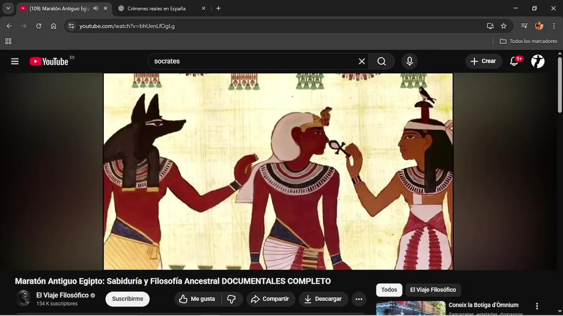Open apps grid in bookmarks bar
The image size is (563, 316).
click(8, 41)
